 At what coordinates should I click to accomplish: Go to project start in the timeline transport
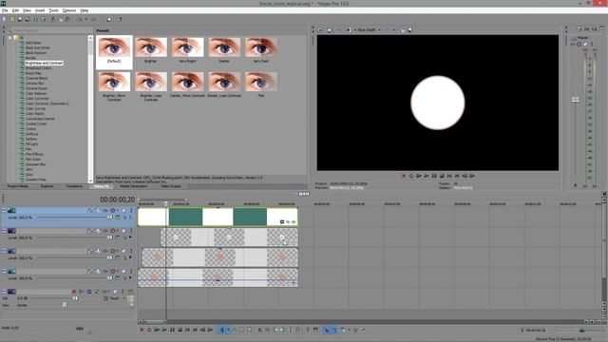pos(187,330)
